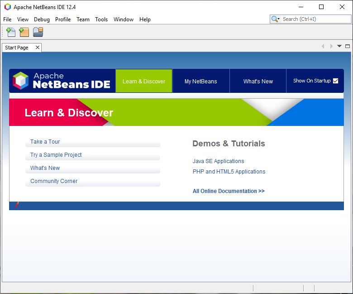This screenshot has width=353, height=294.
Task: Open the File menu
Action: 7,19
